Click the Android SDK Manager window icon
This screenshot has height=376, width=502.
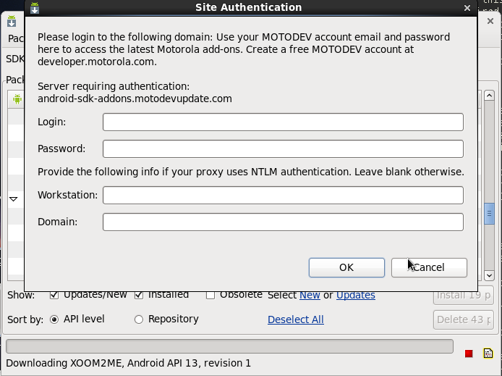12,22
